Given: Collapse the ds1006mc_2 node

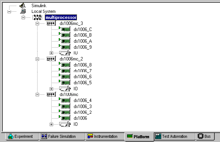Looking at the screenshot, I should tap(37, 59).
